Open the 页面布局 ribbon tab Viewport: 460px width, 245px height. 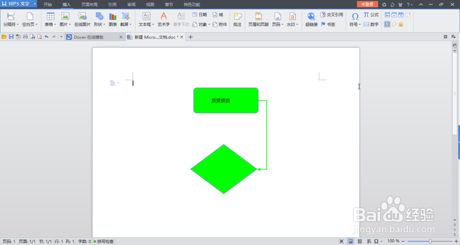(90, 5)
